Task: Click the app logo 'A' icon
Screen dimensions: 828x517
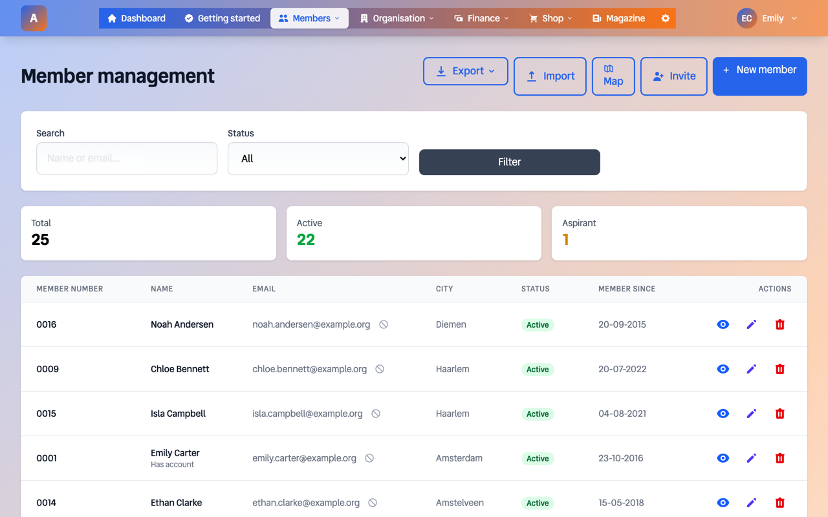Action: click(x=34, y=18)
